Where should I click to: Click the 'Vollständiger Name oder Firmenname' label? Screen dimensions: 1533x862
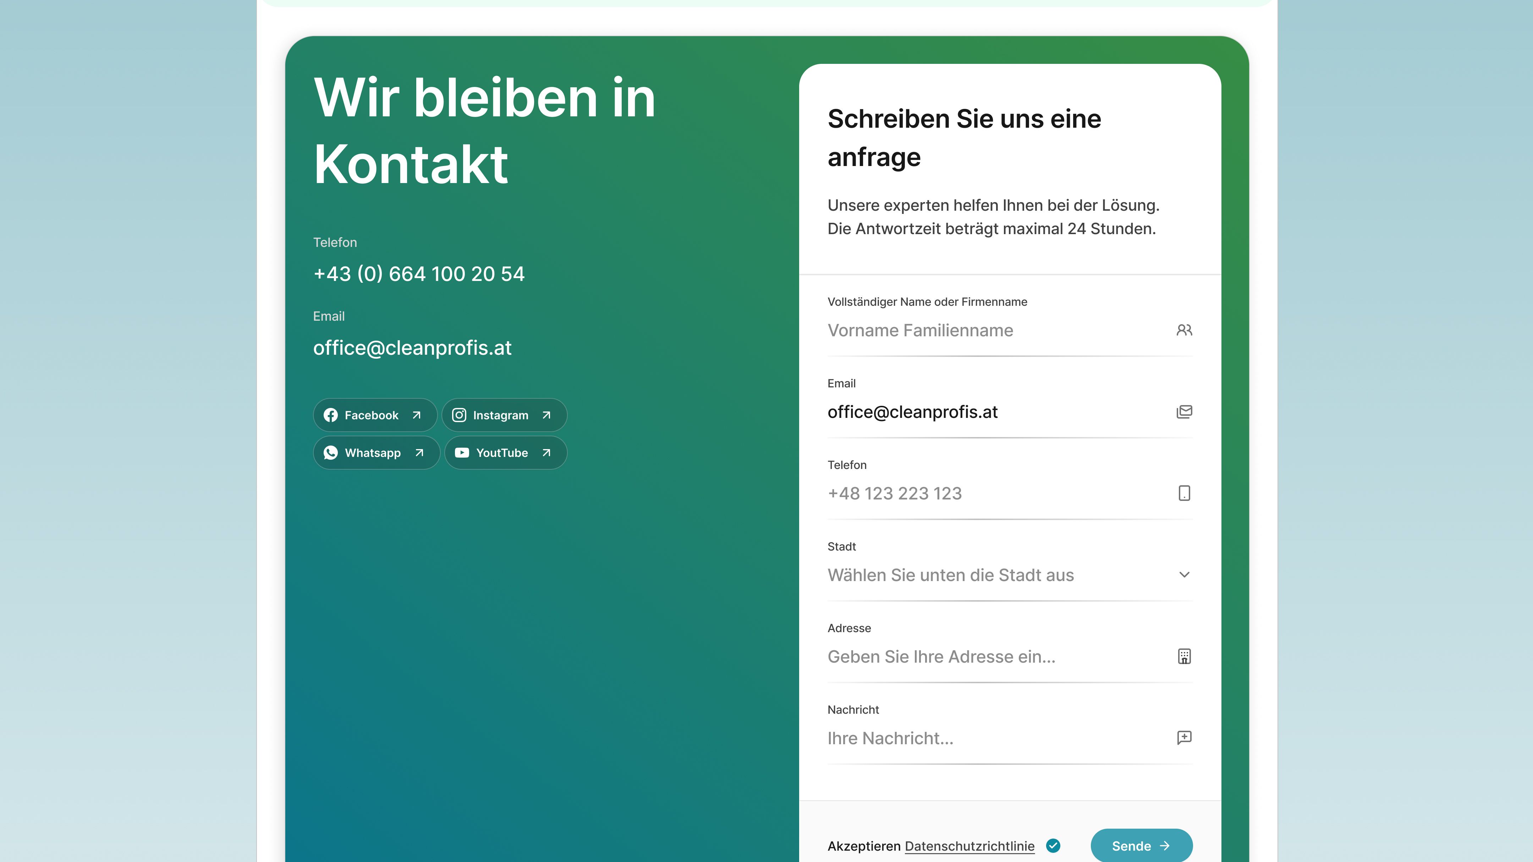point(927,302)
